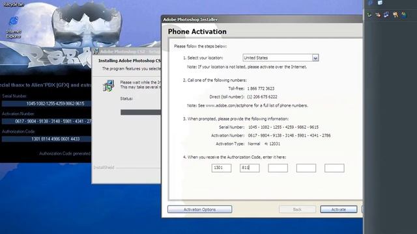417x234 pixels.
Task: Click the toll-free number 1 866 772 3623
Action: click(x=261, y=88)
